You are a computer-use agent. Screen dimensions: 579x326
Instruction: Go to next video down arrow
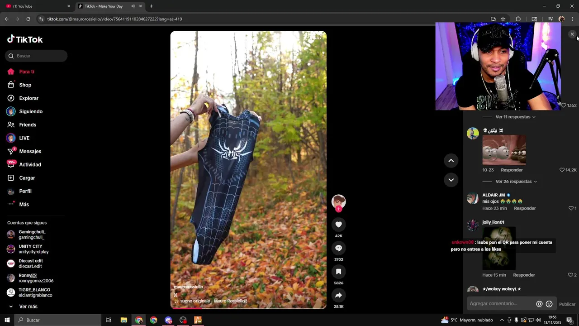tap(451, 180)
